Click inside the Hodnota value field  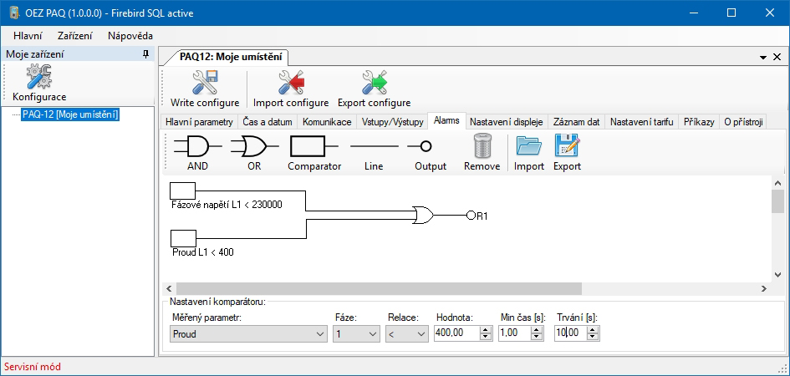pos(456,334)
